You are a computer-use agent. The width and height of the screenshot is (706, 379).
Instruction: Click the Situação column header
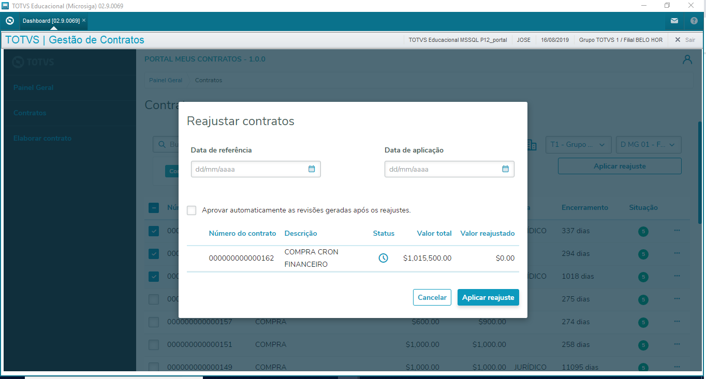tap(643, 207)
